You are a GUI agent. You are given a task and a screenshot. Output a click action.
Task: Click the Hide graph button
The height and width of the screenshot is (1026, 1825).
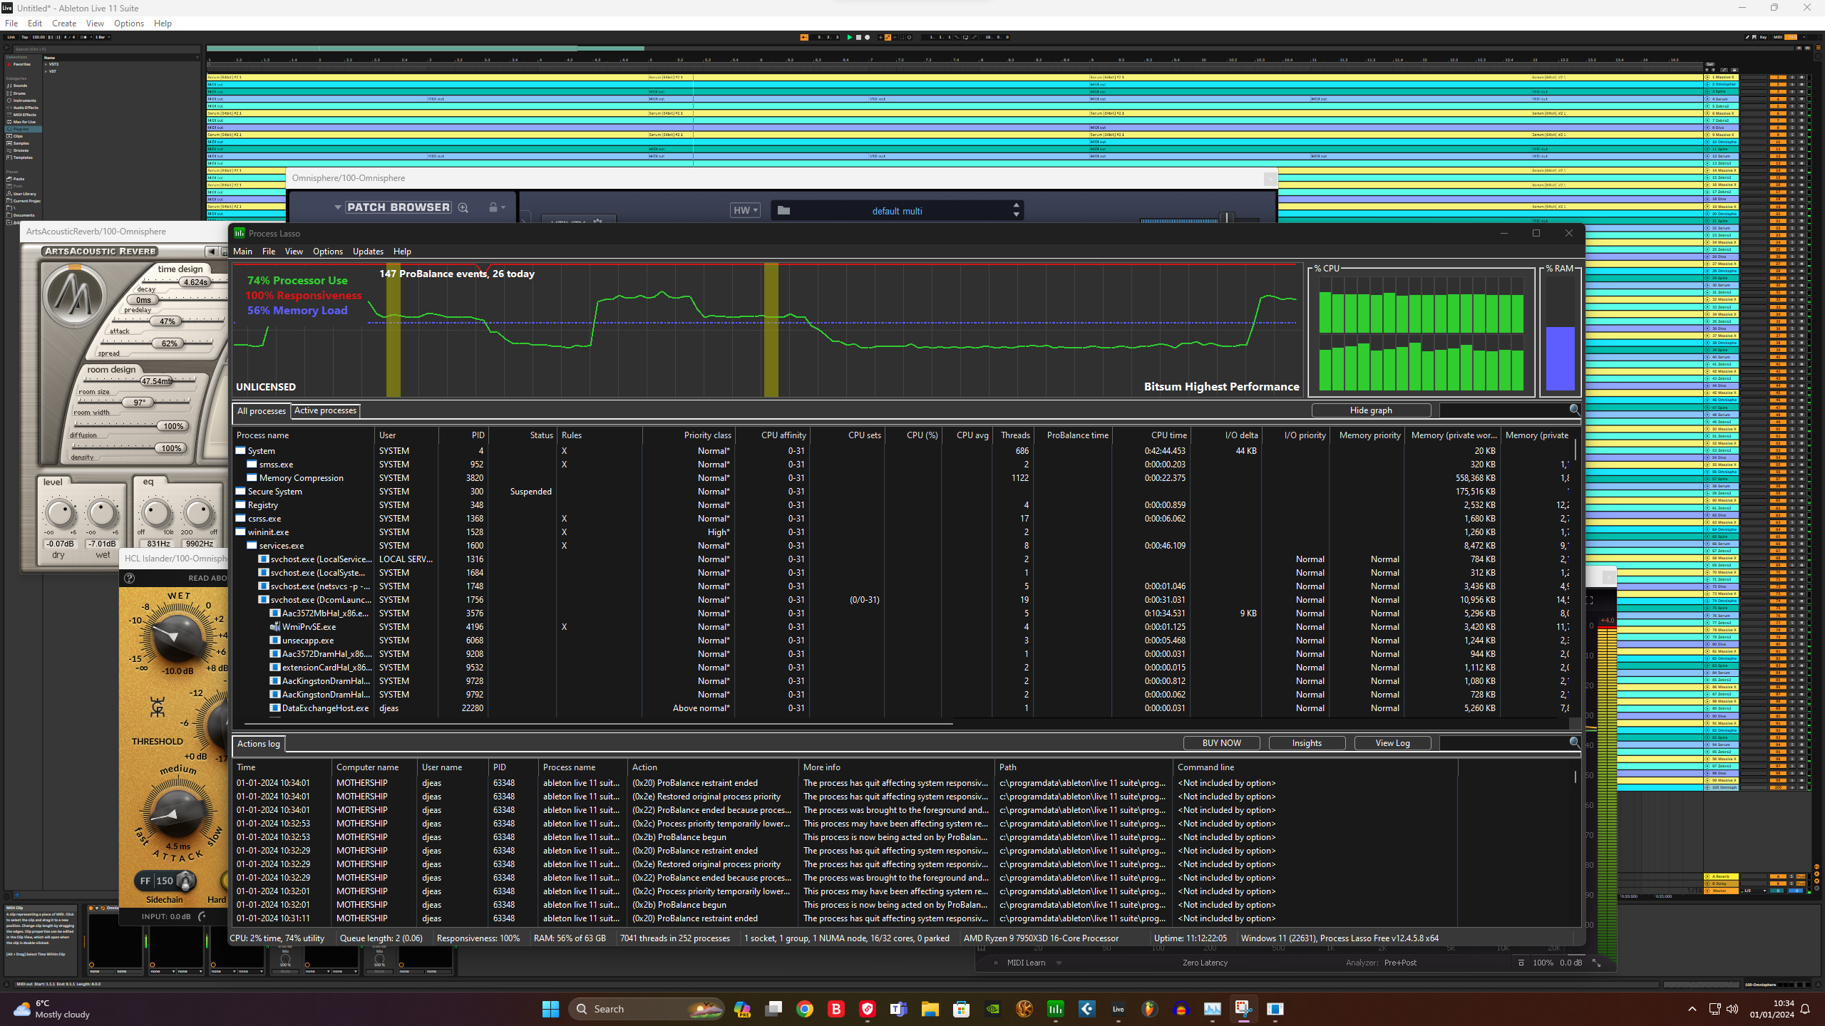coord(1370,410)
